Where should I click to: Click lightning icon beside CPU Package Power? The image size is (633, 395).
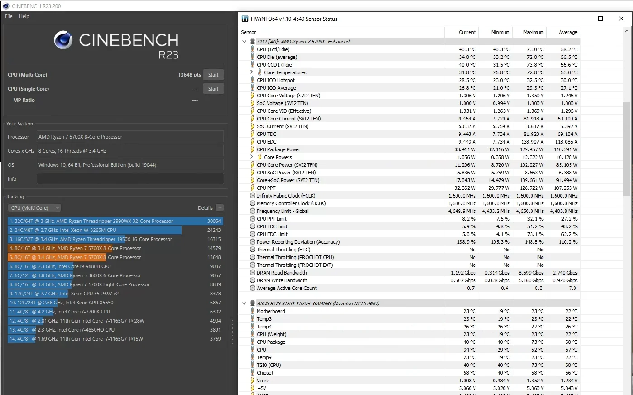253,149
